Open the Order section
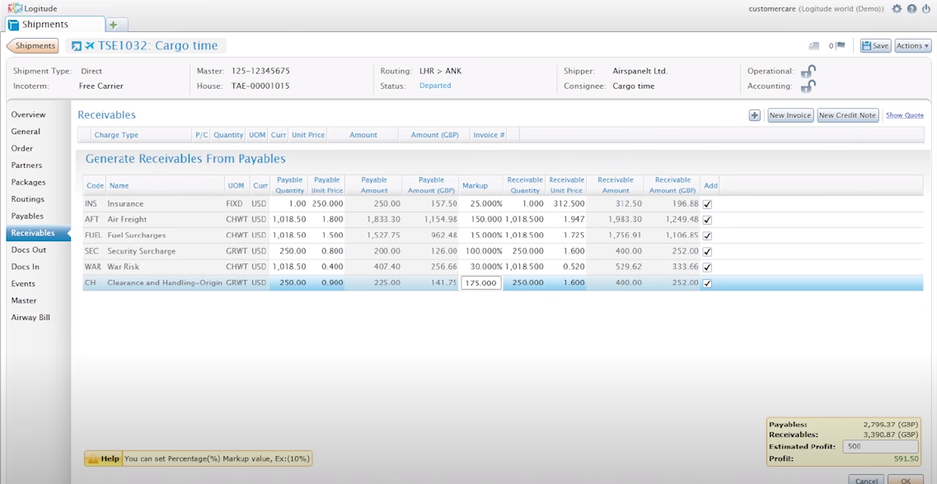Viewport: 937px width, 484px height. click(x=22, y=148)
